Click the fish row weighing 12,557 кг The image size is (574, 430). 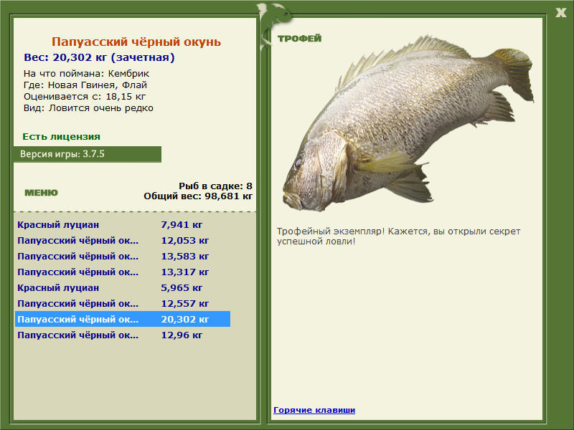122,303
